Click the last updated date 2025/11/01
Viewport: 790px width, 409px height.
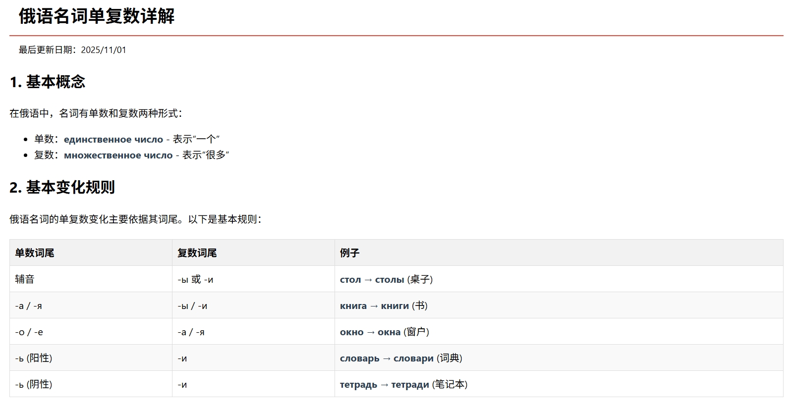tap(103, 50)
